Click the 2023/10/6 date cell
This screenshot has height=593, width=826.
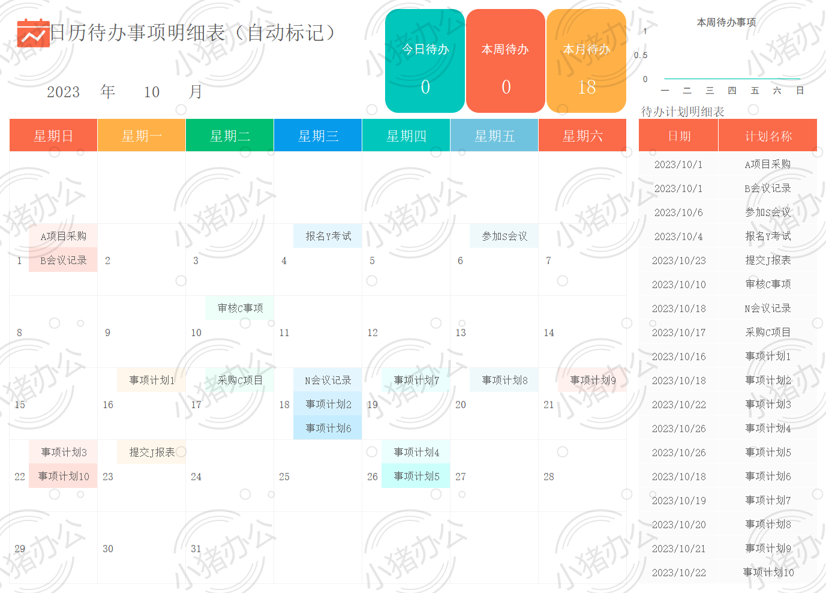coord(678,212)
